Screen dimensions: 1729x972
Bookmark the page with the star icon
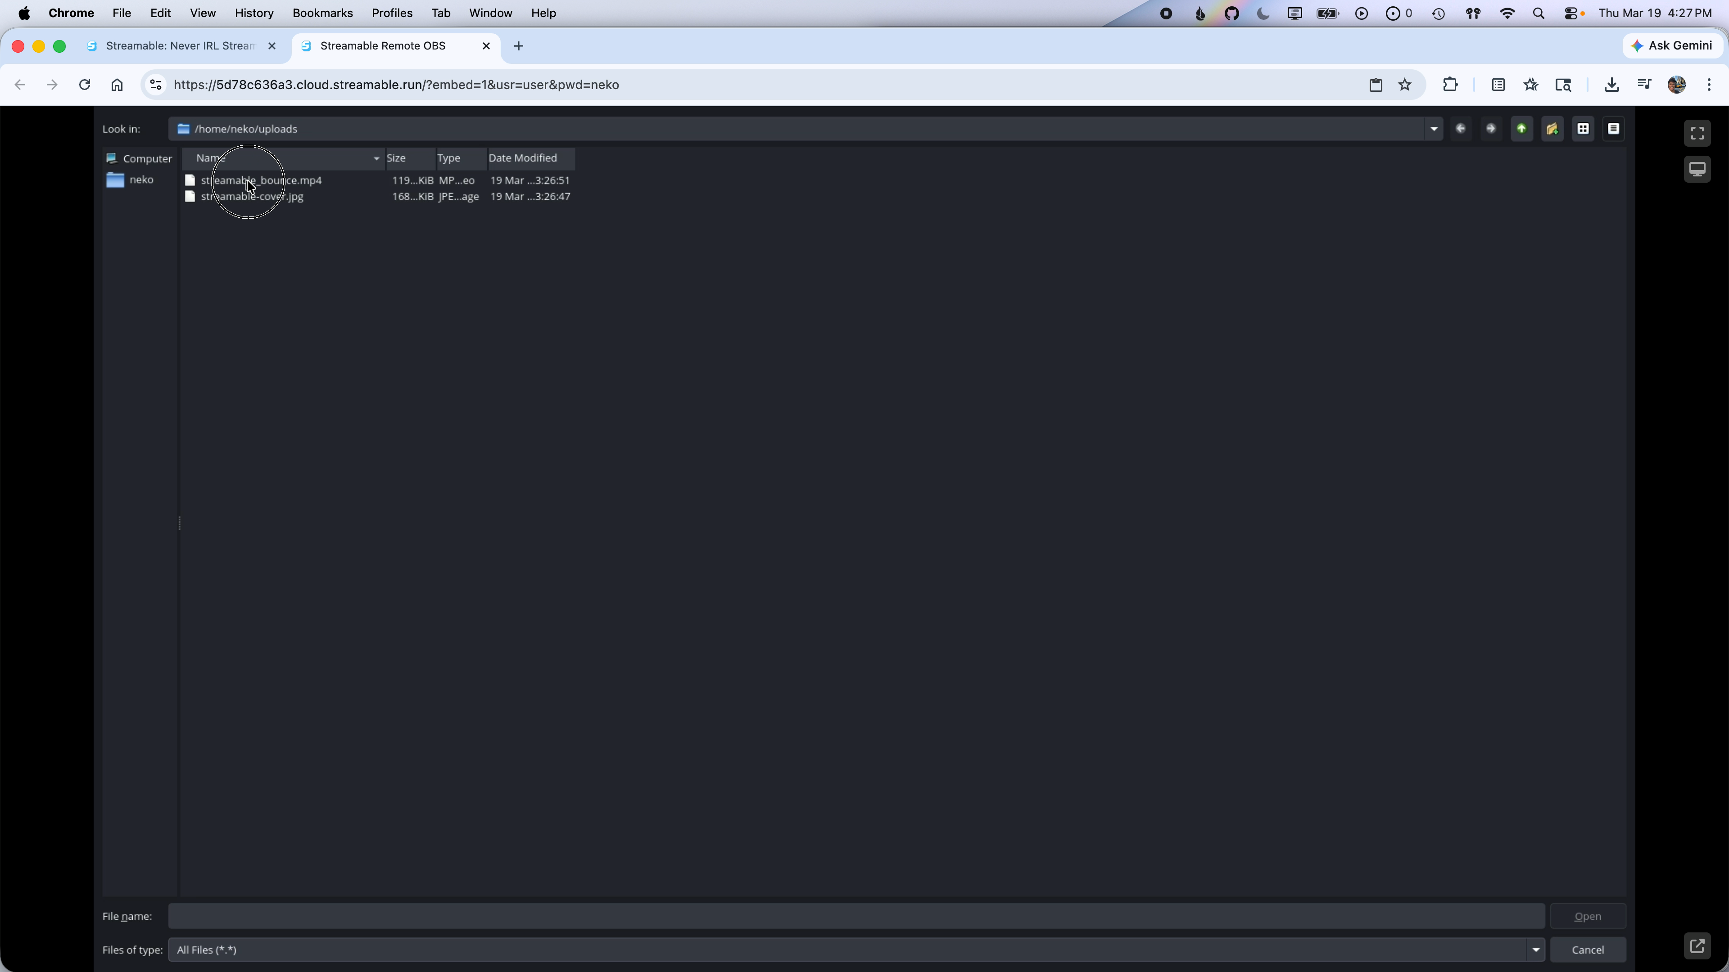click(x=1405, y=85)
